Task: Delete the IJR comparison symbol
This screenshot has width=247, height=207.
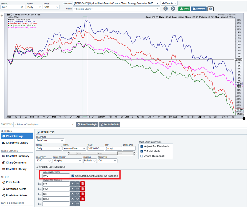Action: click(x=82, y=194)
